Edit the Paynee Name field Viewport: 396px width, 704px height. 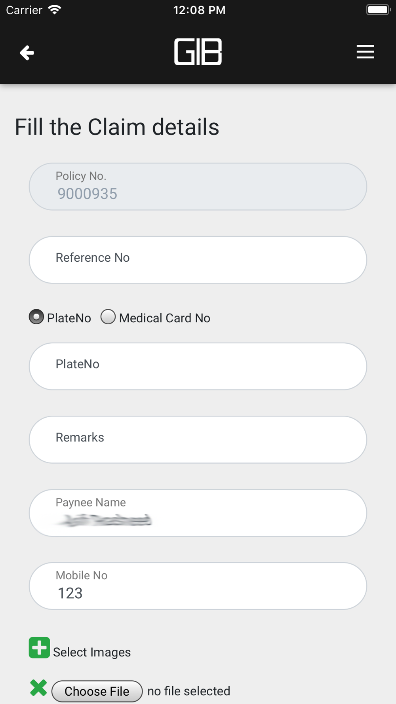[x=198, y=513]
